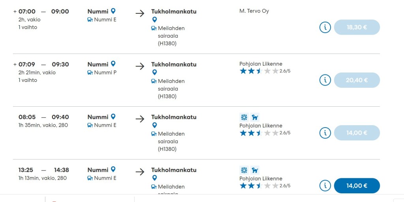Open info icon for 13:25 departure
This screenshot has width=404, height=202.
pyautogui.click(x=325, y=185)
